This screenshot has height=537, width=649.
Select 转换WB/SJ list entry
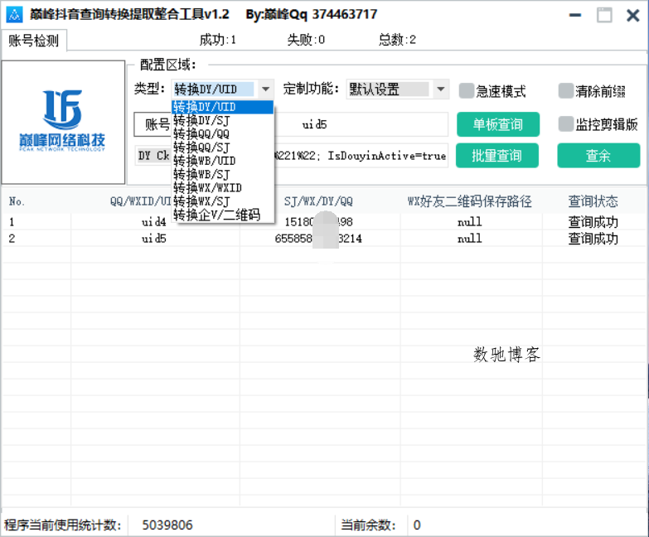tap(223, 175)
